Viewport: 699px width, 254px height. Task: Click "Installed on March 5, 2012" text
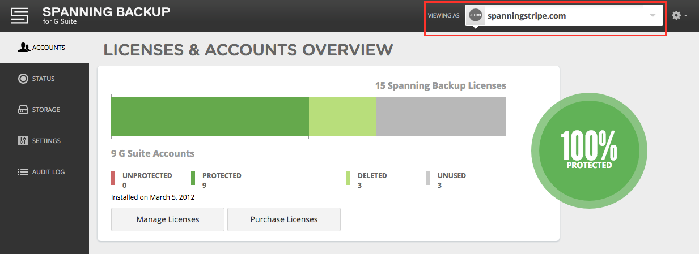[x=153, y=197]
